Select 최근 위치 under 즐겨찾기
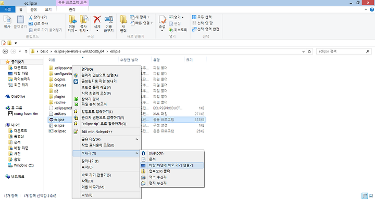Viewport: 375px width, 199px height. pyautogui.click(x=18, y=85)
